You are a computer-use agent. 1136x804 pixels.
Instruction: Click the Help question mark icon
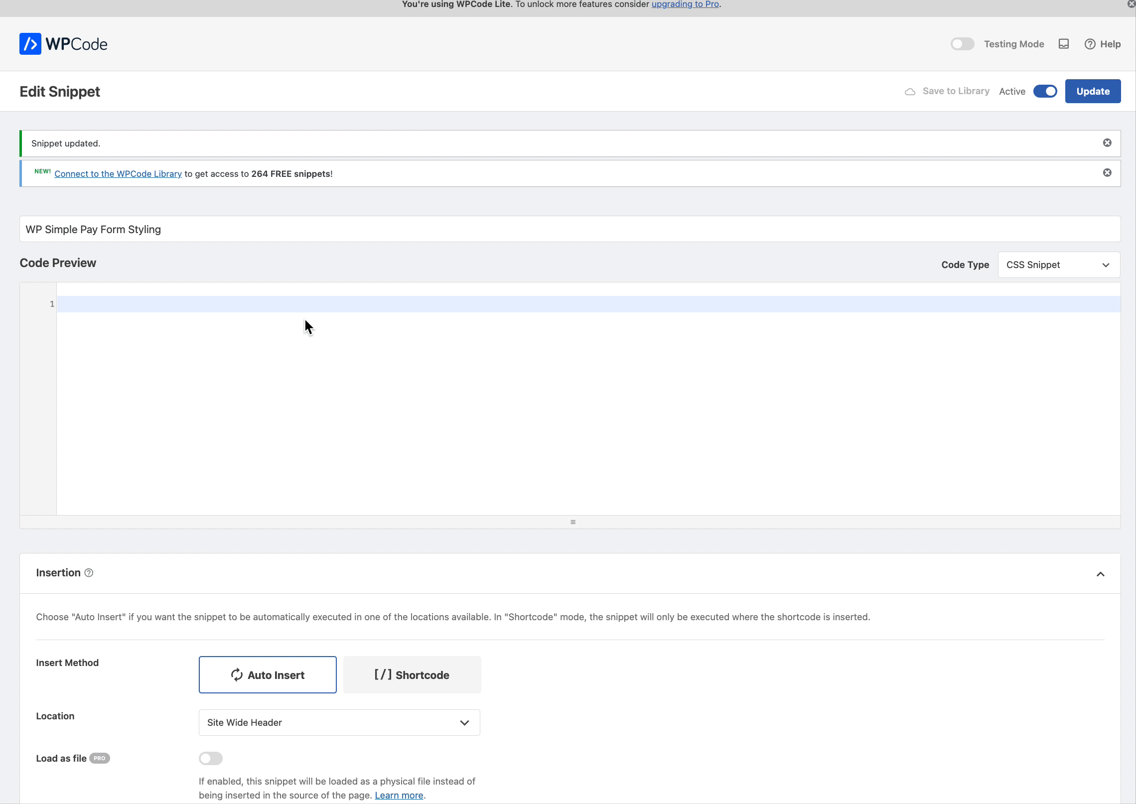pyautogui.click(x=1090, y=44)
